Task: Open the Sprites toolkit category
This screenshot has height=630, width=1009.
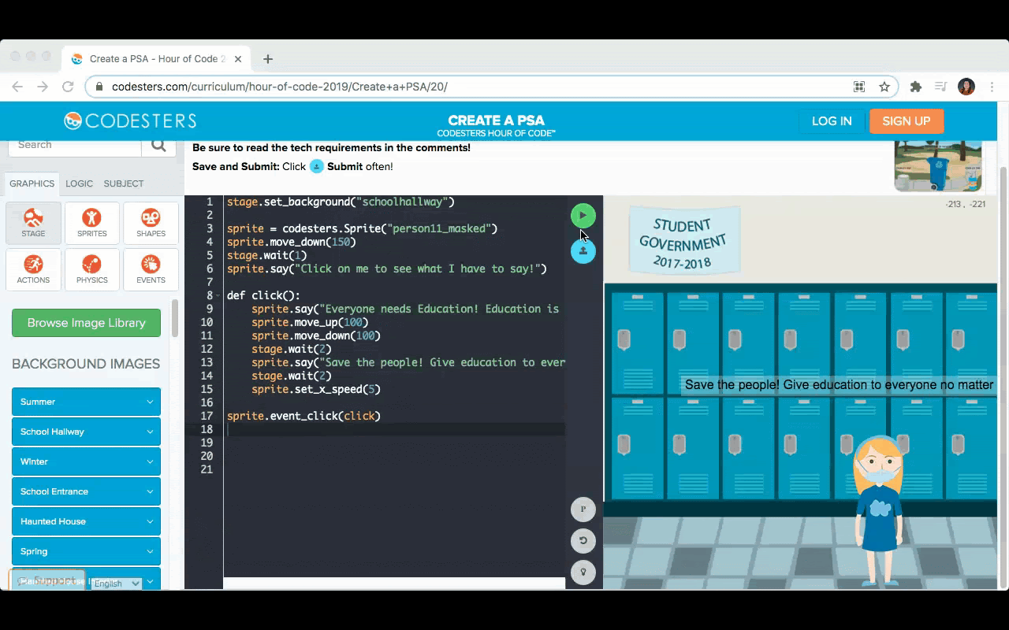Action: [x=92, y=223]
